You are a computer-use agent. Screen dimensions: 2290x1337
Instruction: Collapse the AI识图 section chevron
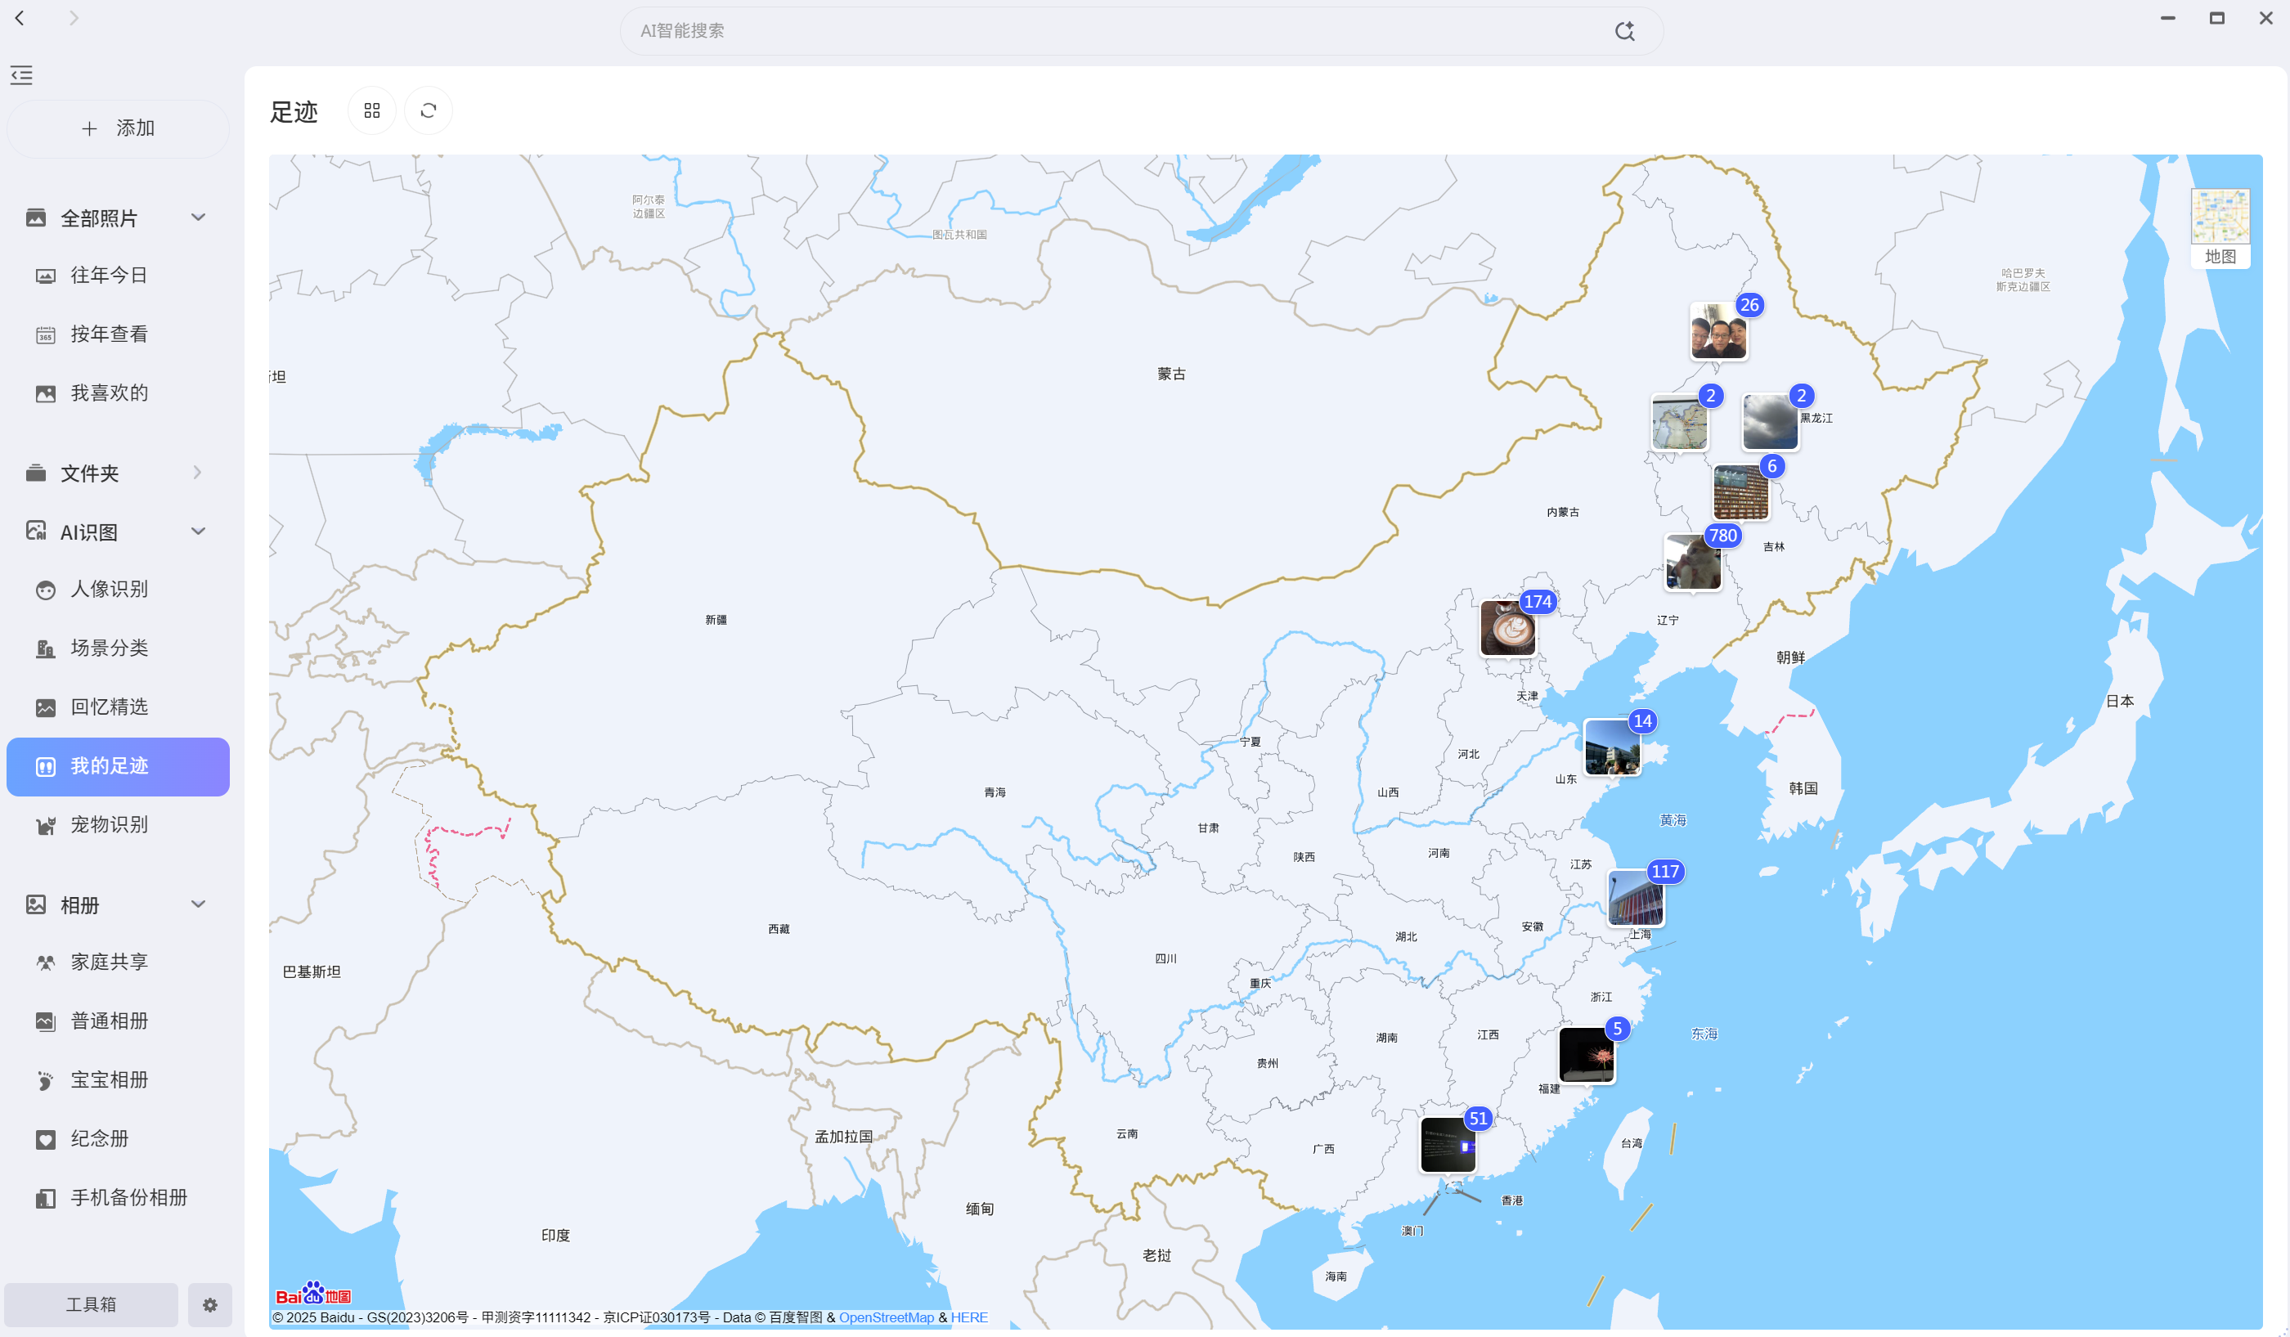pyautogui.click(x=198, y=532)
